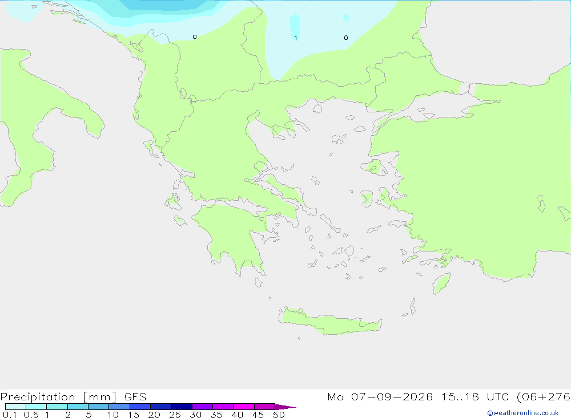Select the 0.1 mm legend color swatch
The width and height of the screenshot is (571, 418).
point(15,407)
